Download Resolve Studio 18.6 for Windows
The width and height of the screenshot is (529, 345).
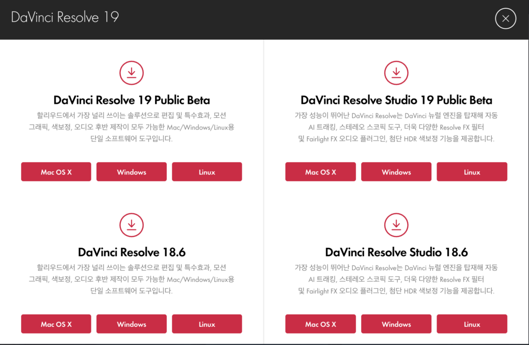pyautogui.click(x=396, y=324)
